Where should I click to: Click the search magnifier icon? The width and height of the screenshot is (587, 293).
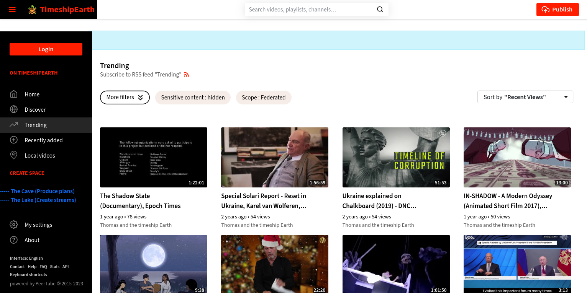[379, 9]
